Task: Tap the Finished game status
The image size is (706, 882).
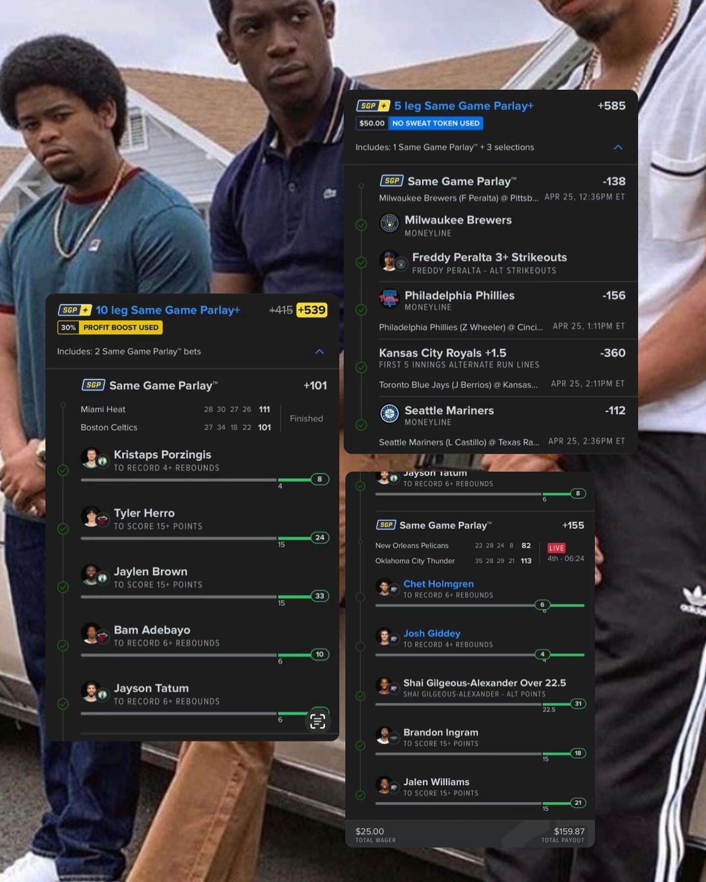Action: coord(306,418)
